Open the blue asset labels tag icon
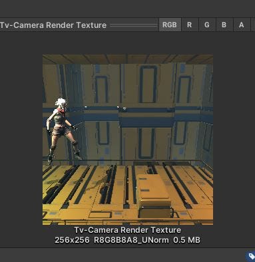The image size is (255, 262). tap(250, 257)
